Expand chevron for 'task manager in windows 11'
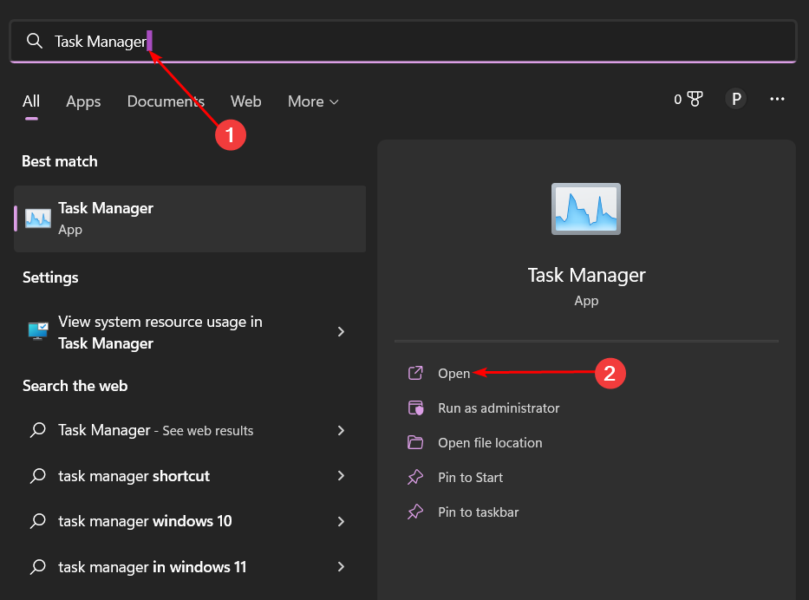The image size is (809, 600). pyautogui.click(x=341, y=566)
